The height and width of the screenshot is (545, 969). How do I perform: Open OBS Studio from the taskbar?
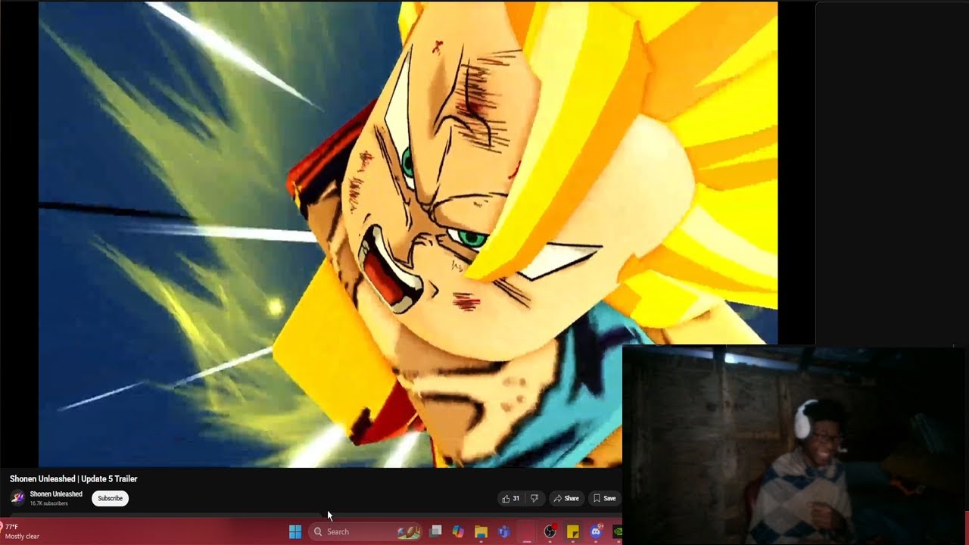[550, 531]
